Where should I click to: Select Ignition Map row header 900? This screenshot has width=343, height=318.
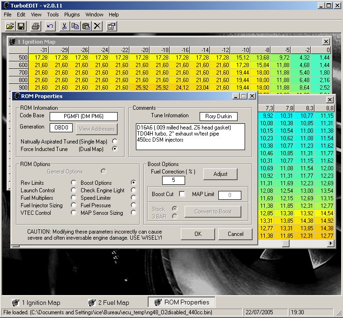pos(19,87)
